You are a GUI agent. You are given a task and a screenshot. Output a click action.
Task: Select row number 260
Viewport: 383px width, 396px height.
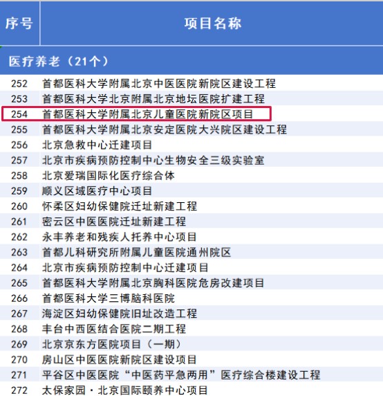coord(19,206)
